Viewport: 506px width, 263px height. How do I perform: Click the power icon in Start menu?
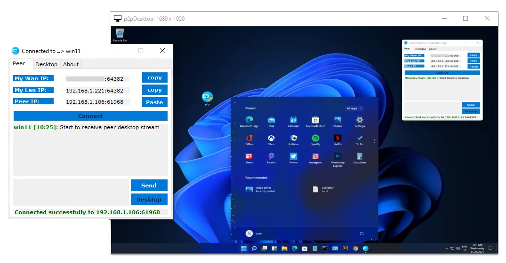361,233
